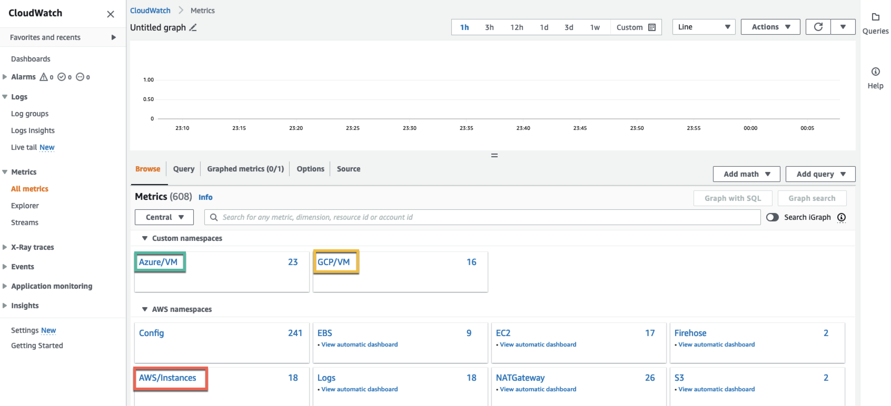The height and width of the screenshot is (406, 891).
Task: Click the OK alarms checkmark icon
Action: pyautogui.click(x=62, y=77)
